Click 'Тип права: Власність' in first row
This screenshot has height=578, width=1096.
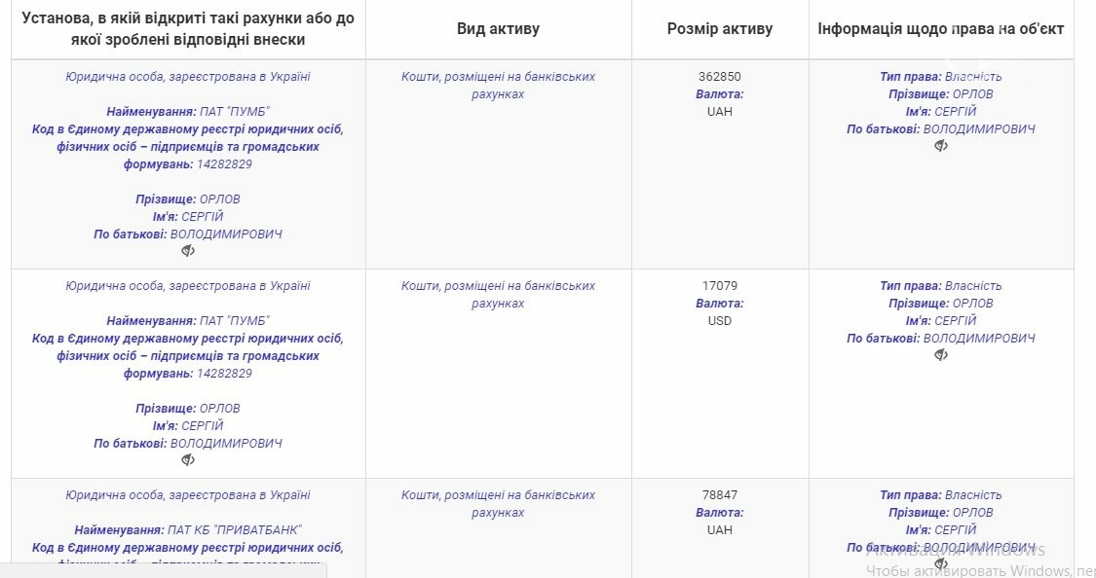pos(941,77)
